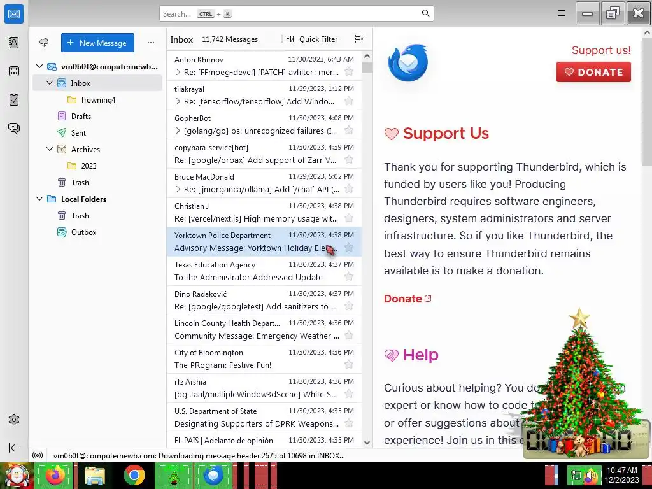This screenshot has height=489, width=652.
Task: Open the iTz Arshia message
Action: click(x=264, y=388)
